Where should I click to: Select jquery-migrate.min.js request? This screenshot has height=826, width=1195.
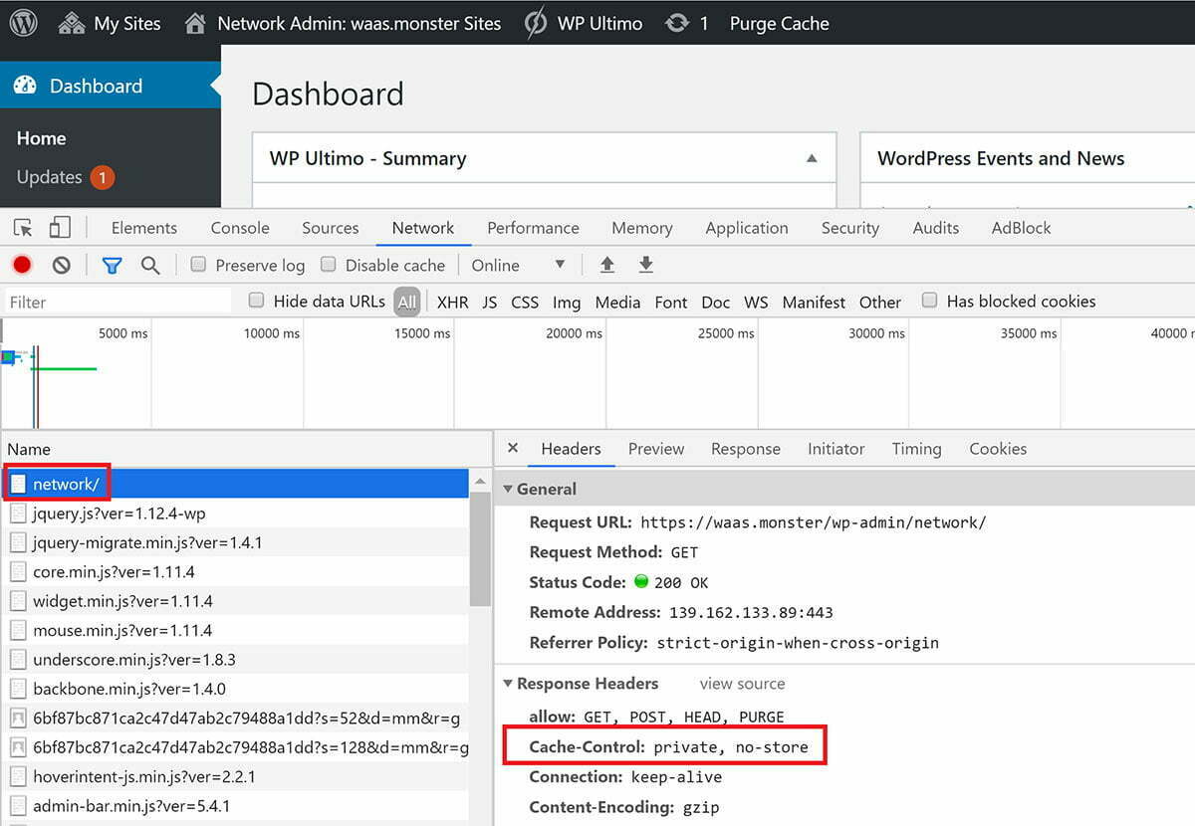236,542
